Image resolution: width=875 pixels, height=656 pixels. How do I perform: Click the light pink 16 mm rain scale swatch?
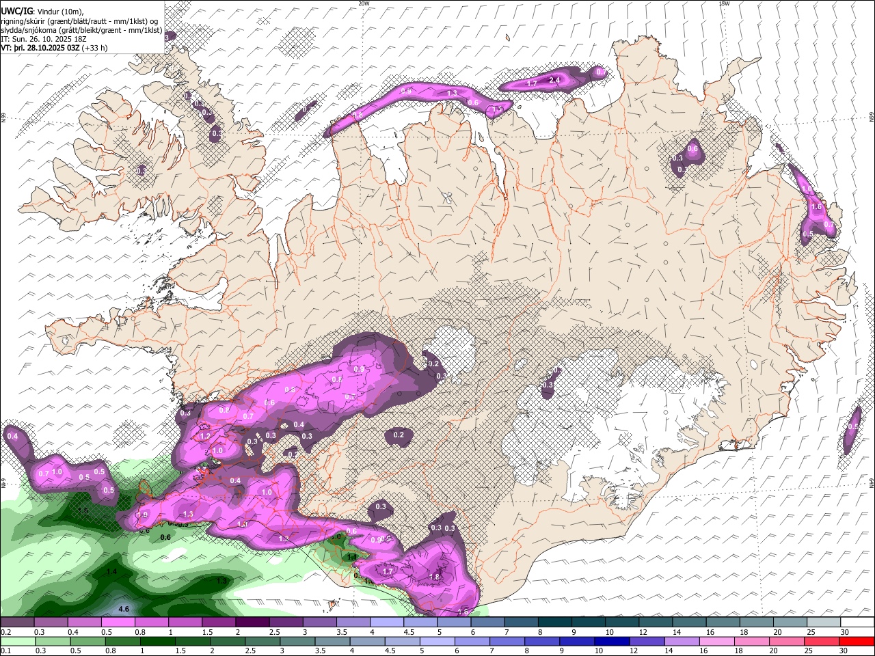click(717, 641)
